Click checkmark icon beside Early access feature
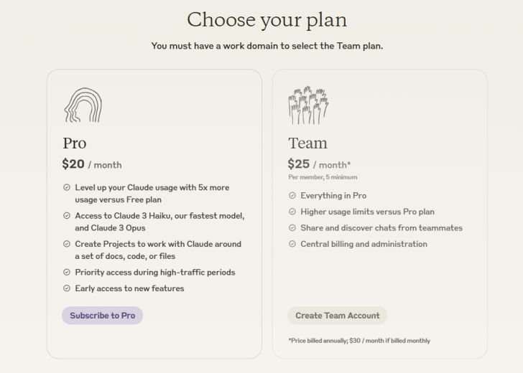This screenshot has width=523, height=373. [x=67, y=288]
